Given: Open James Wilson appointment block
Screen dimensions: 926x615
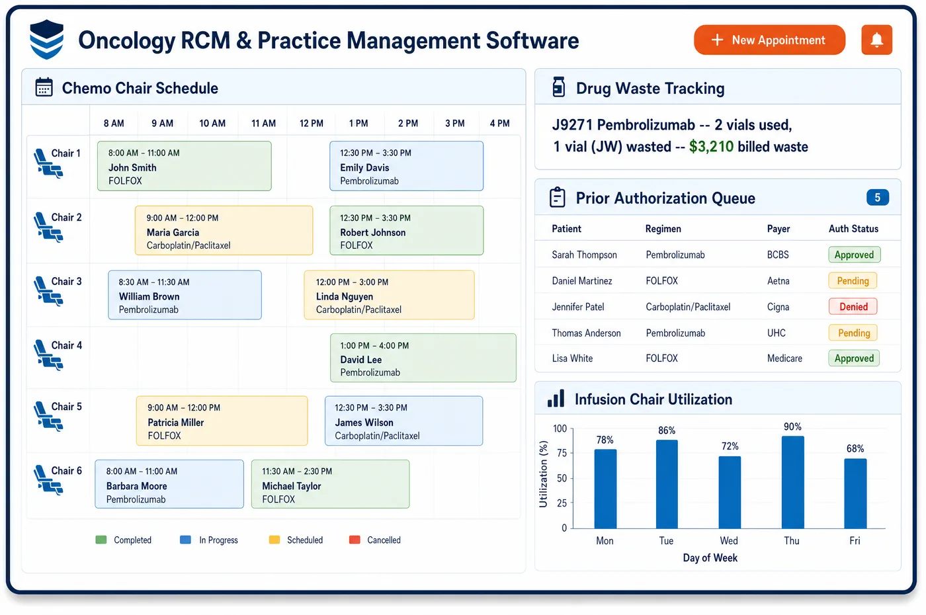Looking at the screenshot, I should 404,421.
